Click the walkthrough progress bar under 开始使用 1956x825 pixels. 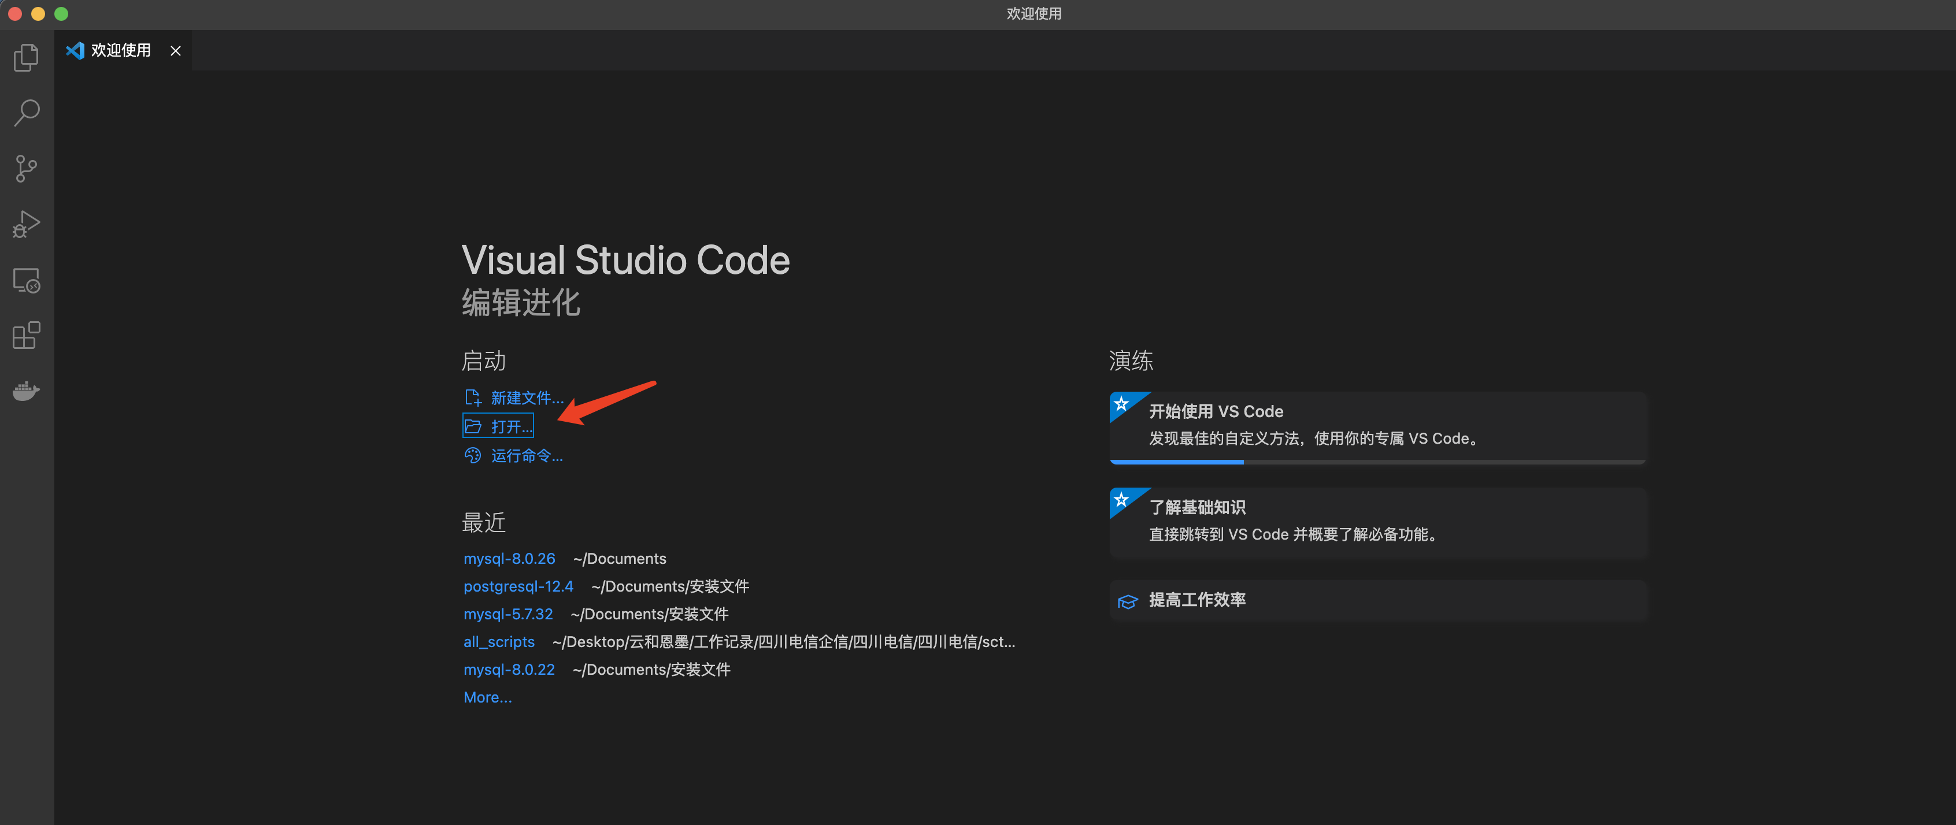point(1377,462)
